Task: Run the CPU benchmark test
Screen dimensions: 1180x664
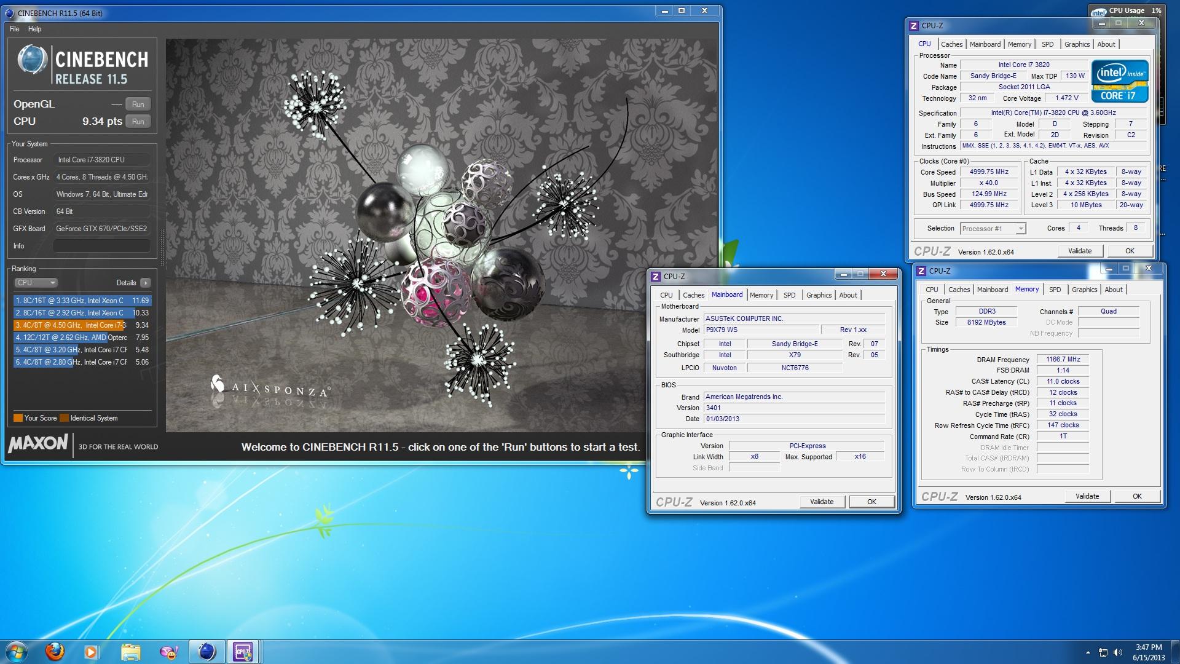Action: pyautogui.click(x=138, y=122)
